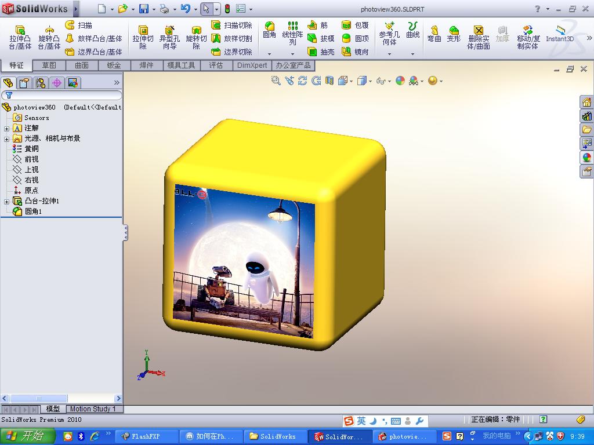Select the 拔模 draft tool

320,38
